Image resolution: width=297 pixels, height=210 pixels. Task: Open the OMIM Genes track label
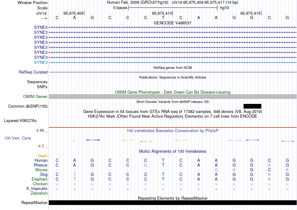[35, 96]
